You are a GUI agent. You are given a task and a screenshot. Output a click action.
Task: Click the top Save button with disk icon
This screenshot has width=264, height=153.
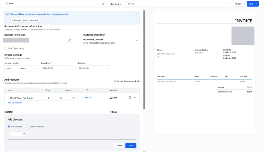pos(239,4)
